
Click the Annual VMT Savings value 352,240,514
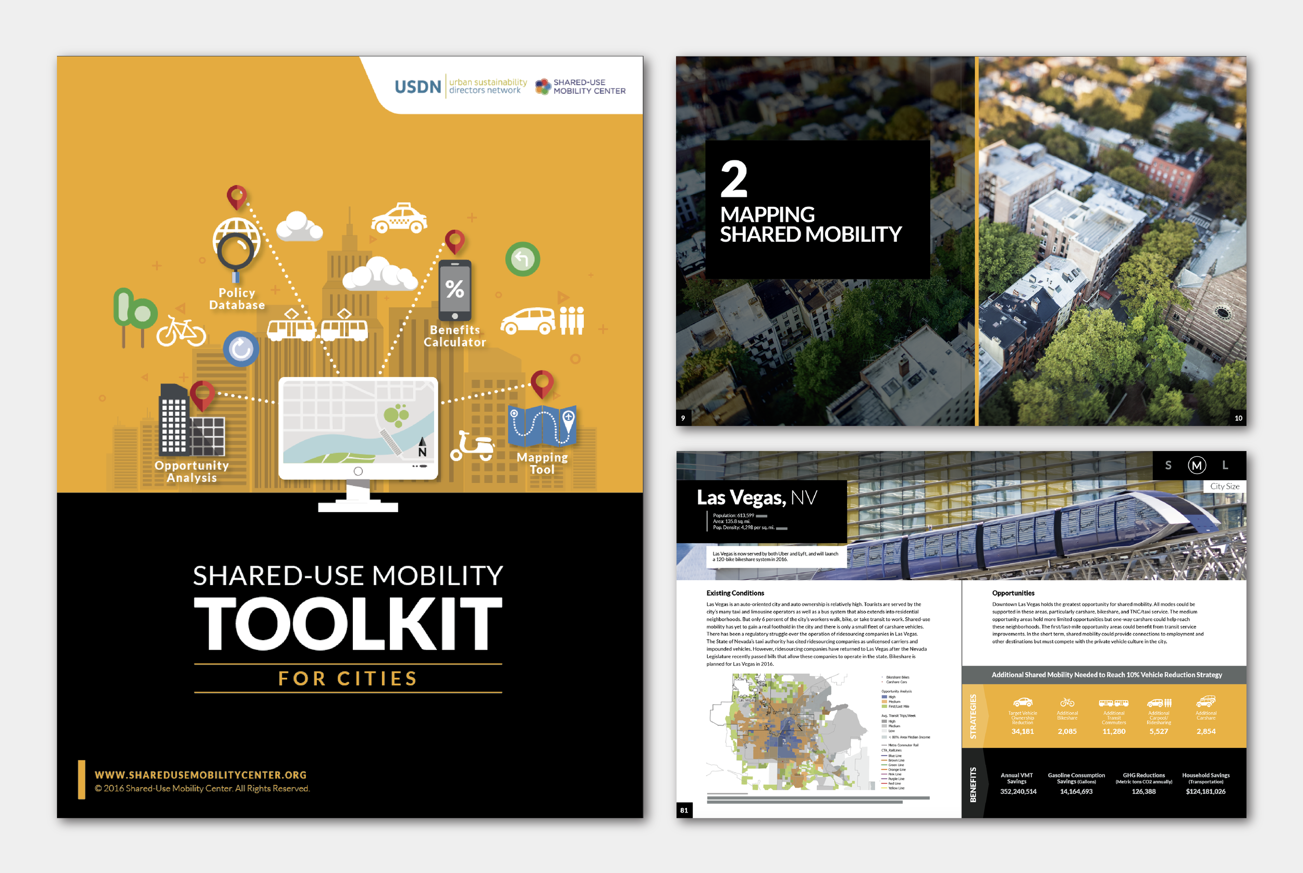(1018, 791)
